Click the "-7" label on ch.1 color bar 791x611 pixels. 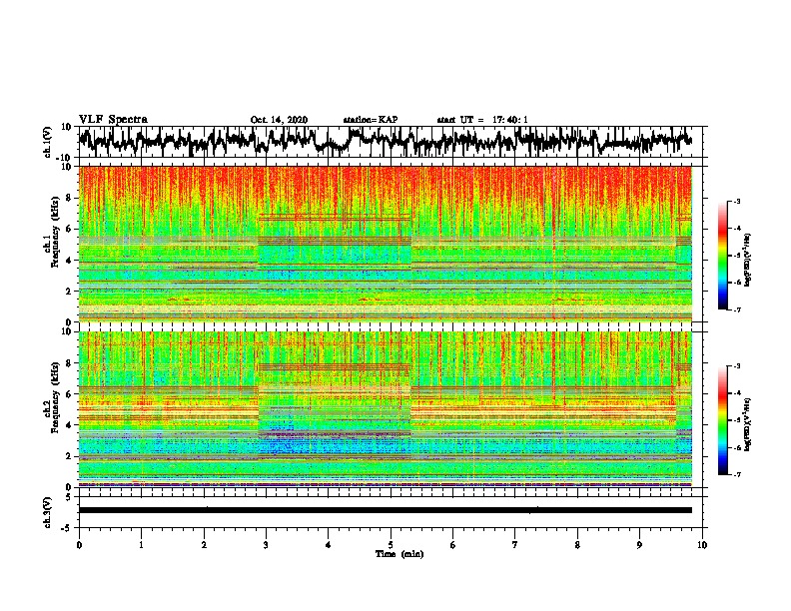(x=737, y=309)
